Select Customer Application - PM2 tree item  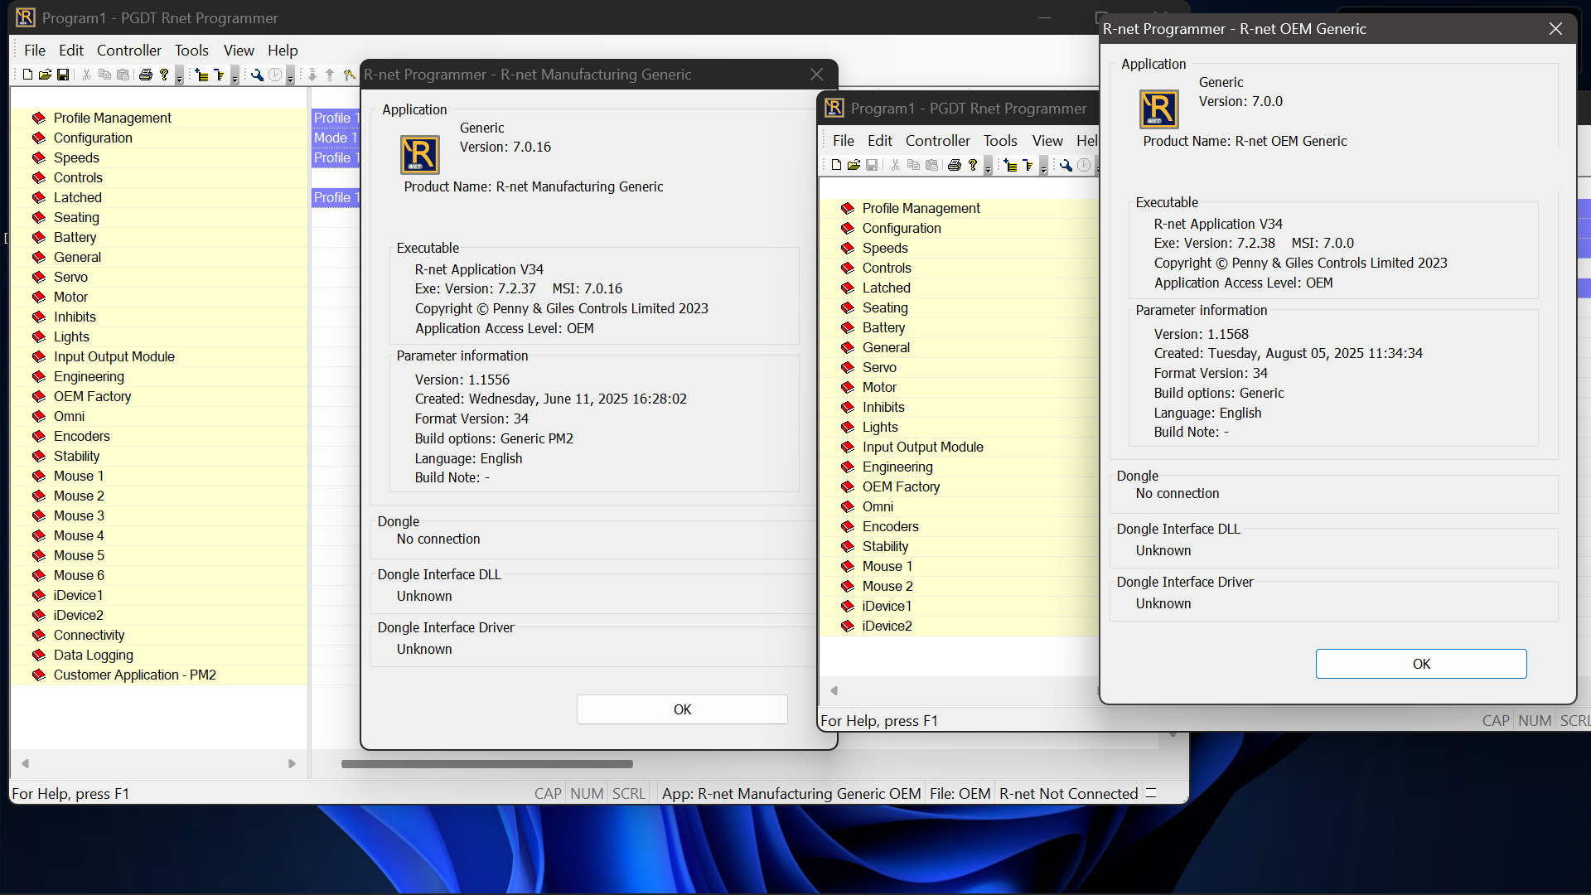(134, 675)
